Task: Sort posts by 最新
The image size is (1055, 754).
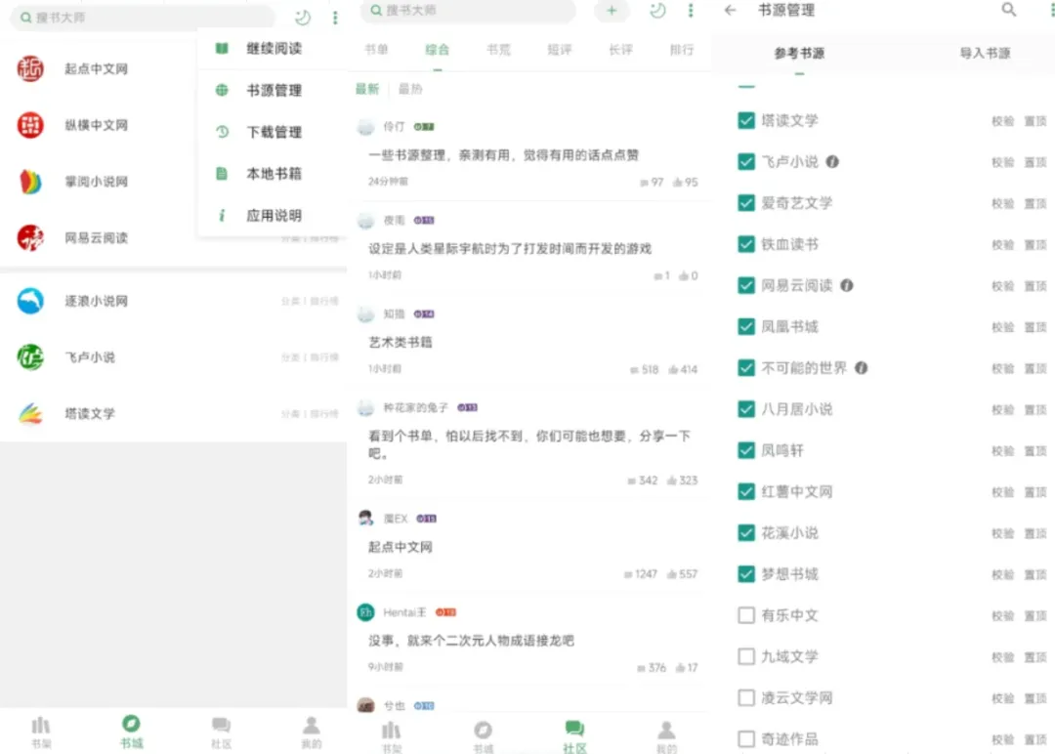Action: pos(367,89)
